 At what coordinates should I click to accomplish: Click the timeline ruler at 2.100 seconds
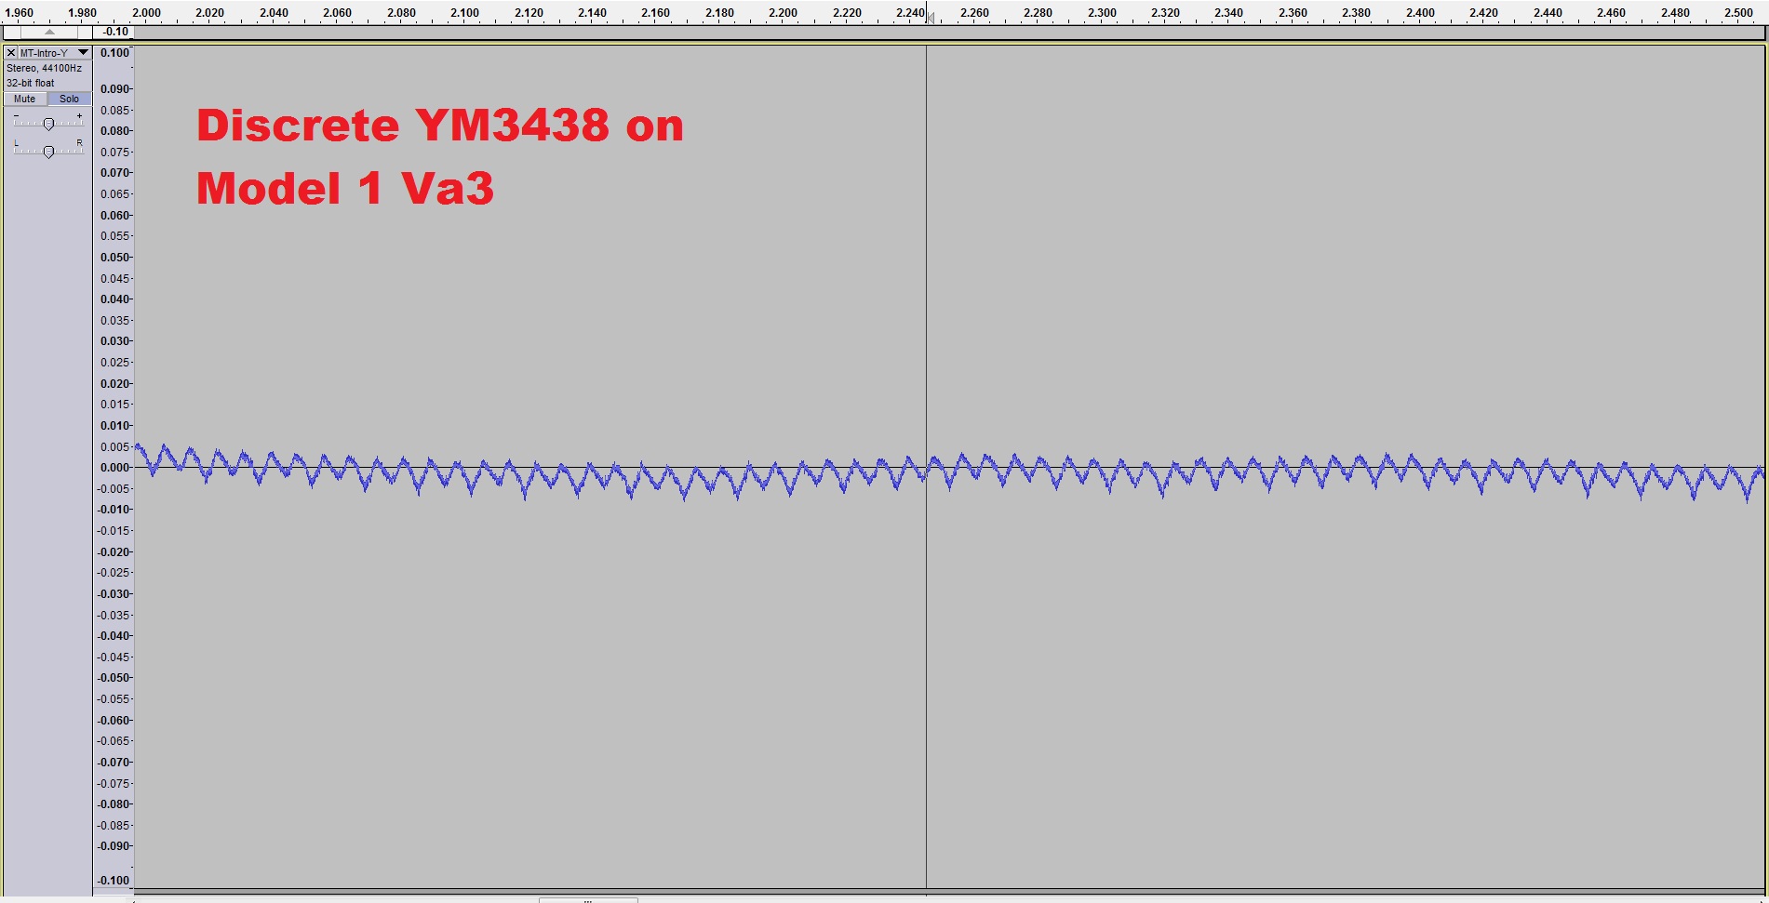464,13
